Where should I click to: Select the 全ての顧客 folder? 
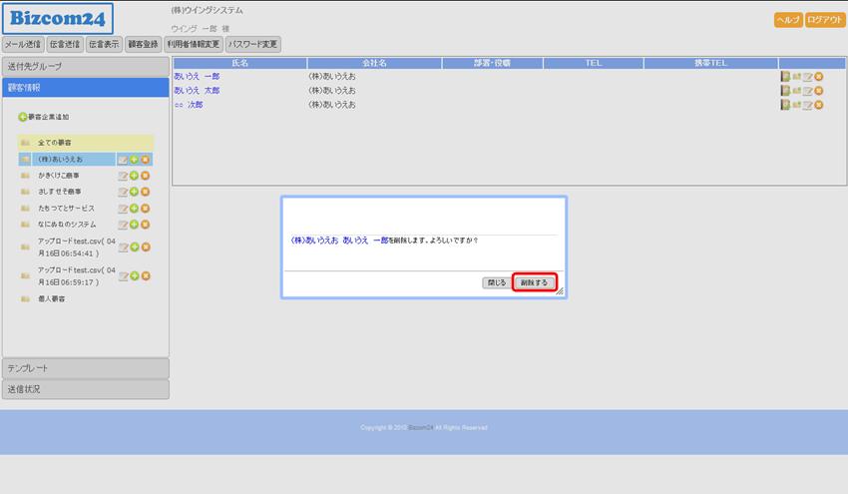coord(55,143)
